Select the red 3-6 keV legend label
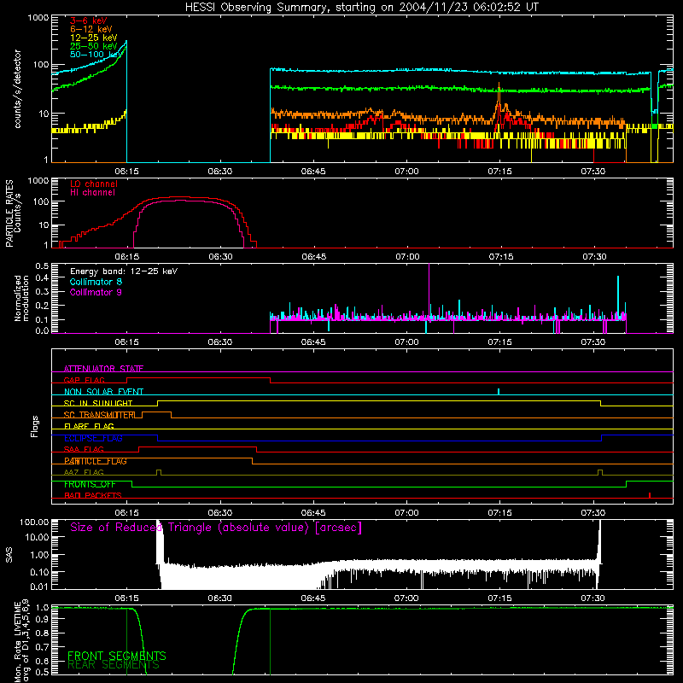This screenshot has height=683, width=683. click(x=89, y=20)
